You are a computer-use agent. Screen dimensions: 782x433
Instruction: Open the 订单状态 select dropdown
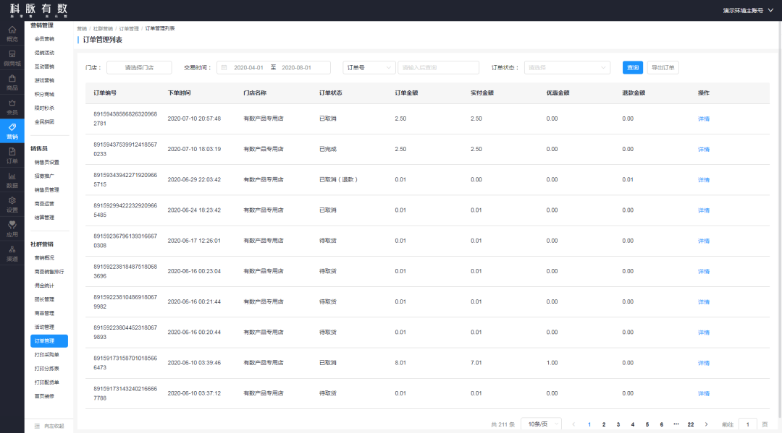[x=567, y=68]
